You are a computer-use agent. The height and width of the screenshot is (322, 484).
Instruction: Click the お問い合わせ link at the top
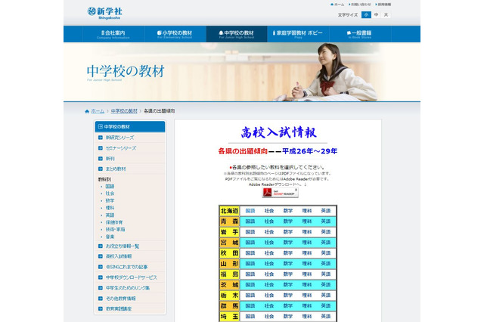click(x=360, y=5)
